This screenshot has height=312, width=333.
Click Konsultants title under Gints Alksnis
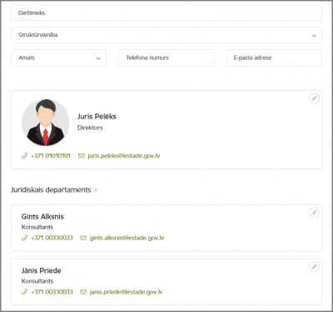(37, 227)
